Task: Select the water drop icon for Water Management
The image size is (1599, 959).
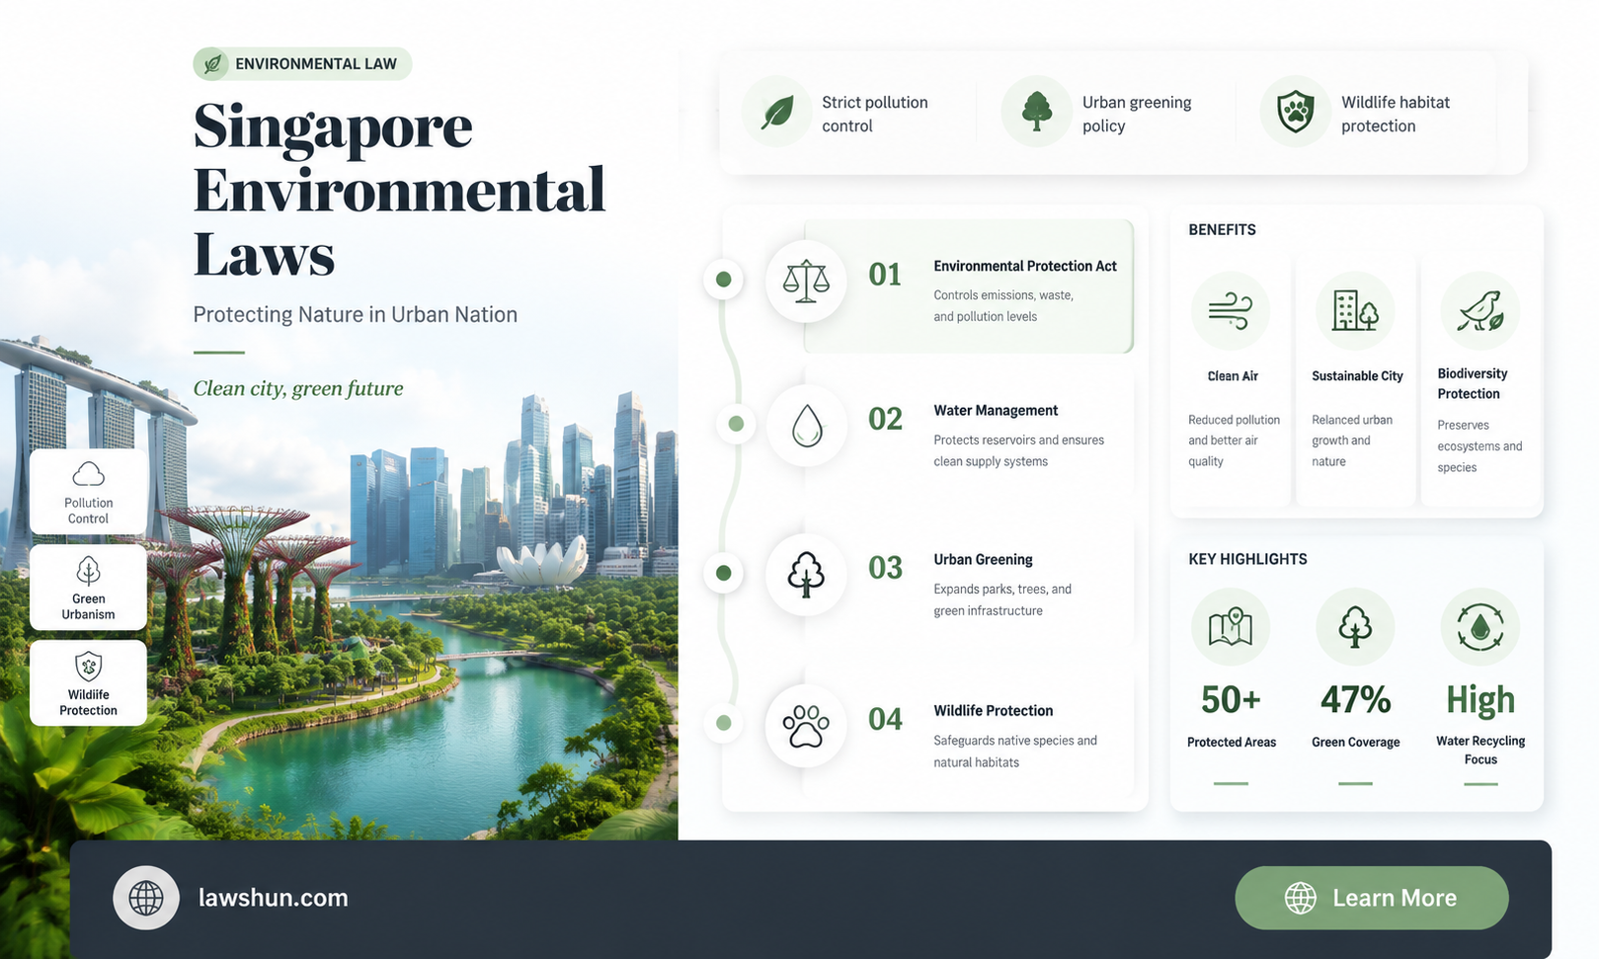Action: (807, 426)
